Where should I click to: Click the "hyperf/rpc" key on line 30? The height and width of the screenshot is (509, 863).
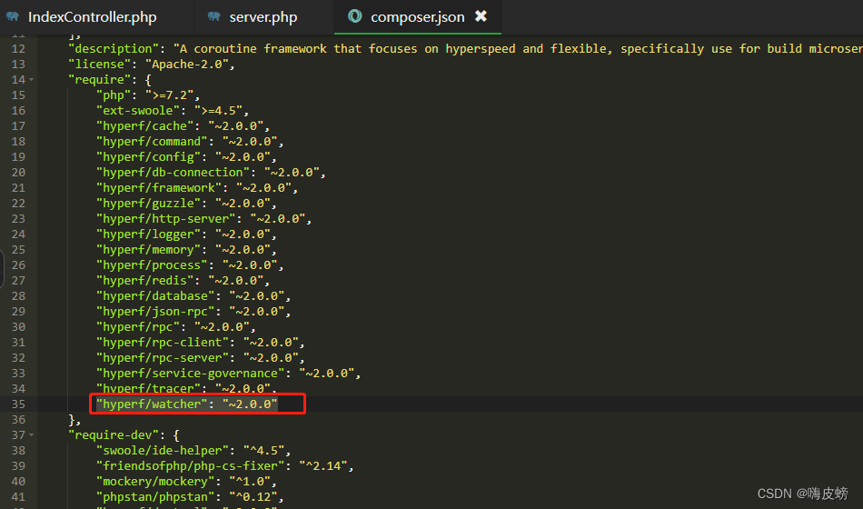tap(138, 326)
